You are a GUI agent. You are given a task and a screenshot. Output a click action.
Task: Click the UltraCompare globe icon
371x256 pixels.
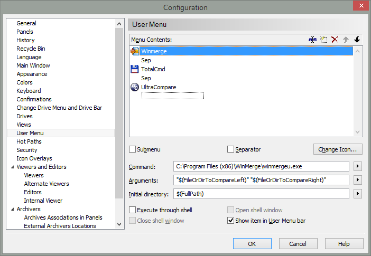pos(135,87)
